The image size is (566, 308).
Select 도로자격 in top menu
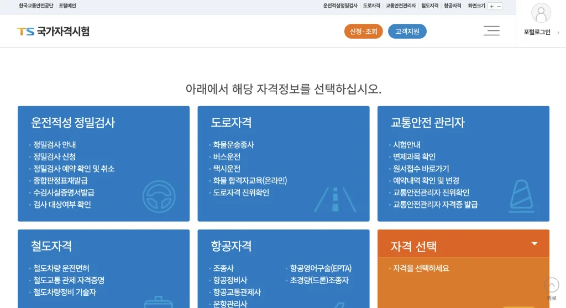point(371,6)
